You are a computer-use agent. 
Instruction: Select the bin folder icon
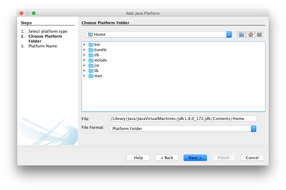click(91, 45)
